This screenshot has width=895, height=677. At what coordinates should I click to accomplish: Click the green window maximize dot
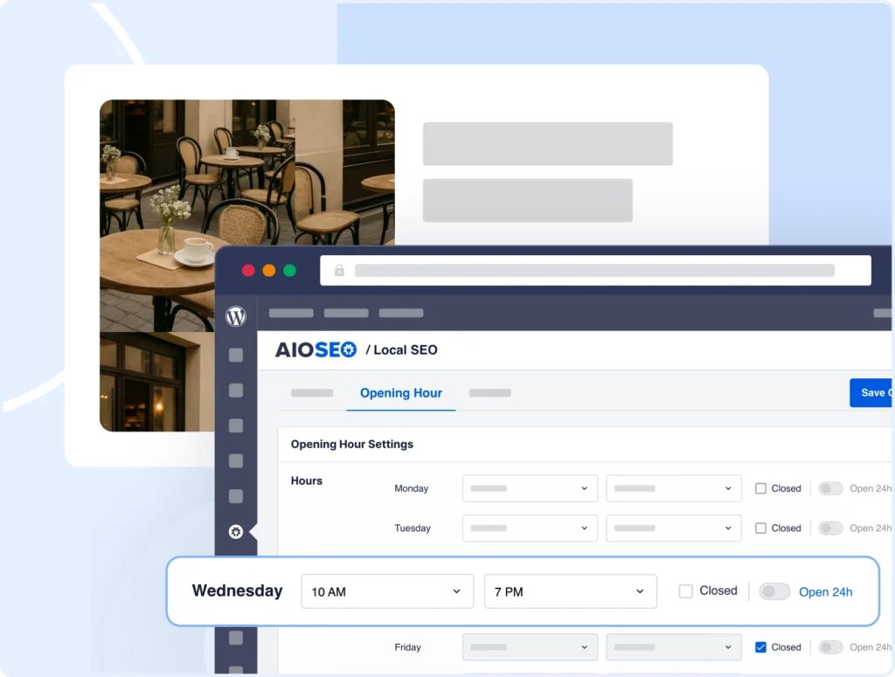(x=290, y=270)
